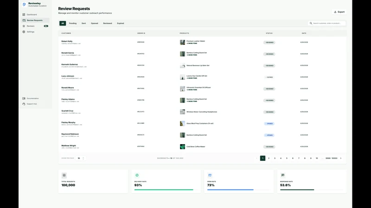Click the Customer column header
Image resolution: width=371 pixels, height=208 pixels.
66,33
